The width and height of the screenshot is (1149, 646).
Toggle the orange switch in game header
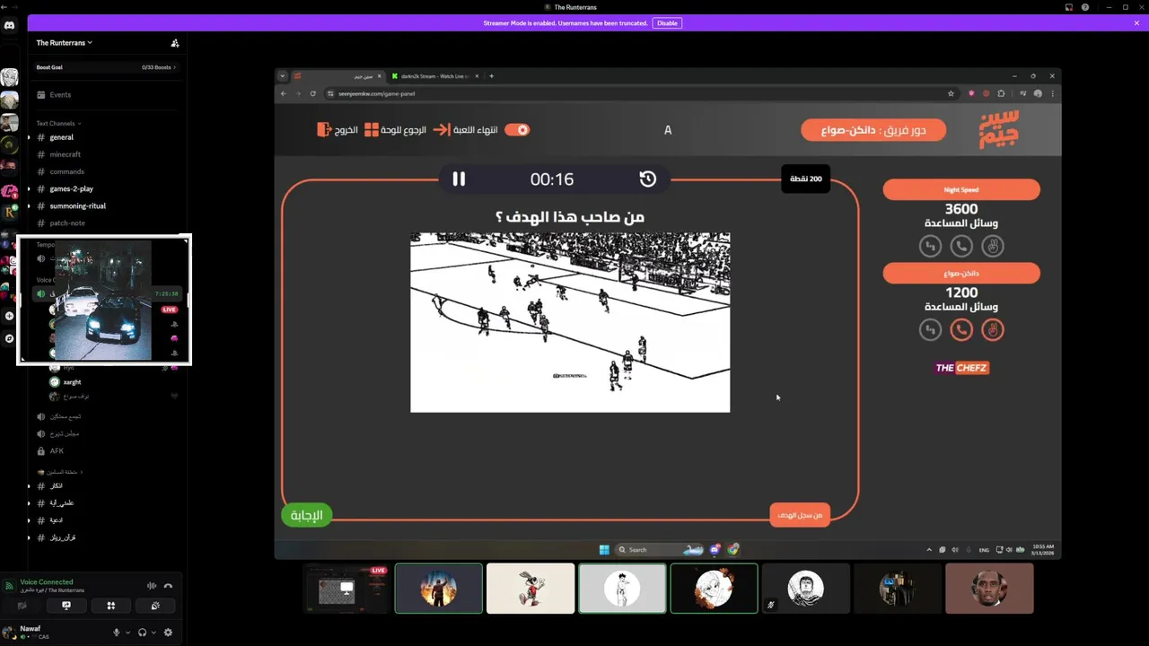tap(517, 130)
